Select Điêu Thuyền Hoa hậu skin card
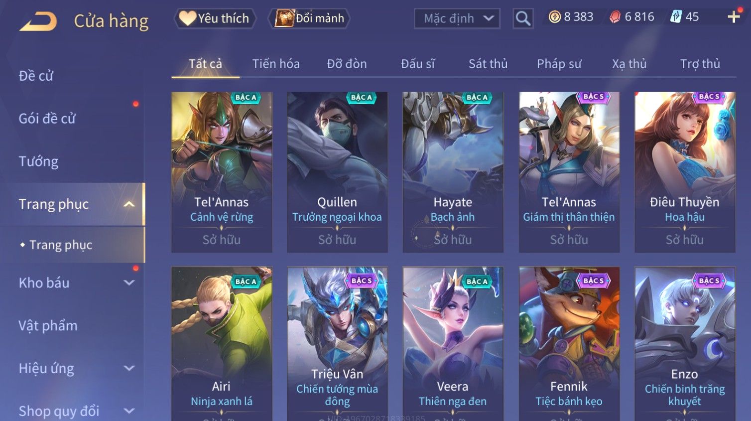The image size is (751, 421). click(685, 172)
